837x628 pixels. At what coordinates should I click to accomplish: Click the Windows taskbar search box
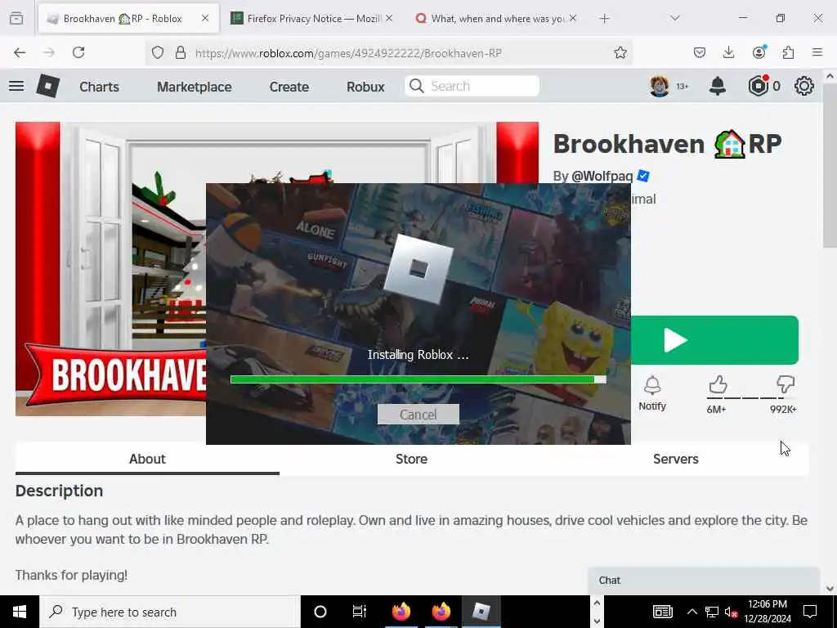point(170,612)
